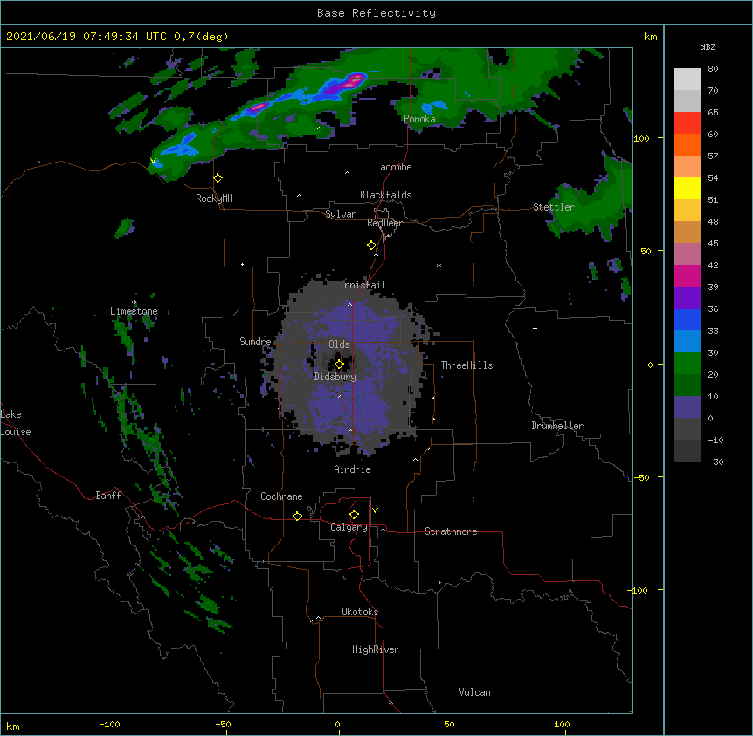Click the Lake Louise label
Screen dimensions: 753x736
[16, 423]
